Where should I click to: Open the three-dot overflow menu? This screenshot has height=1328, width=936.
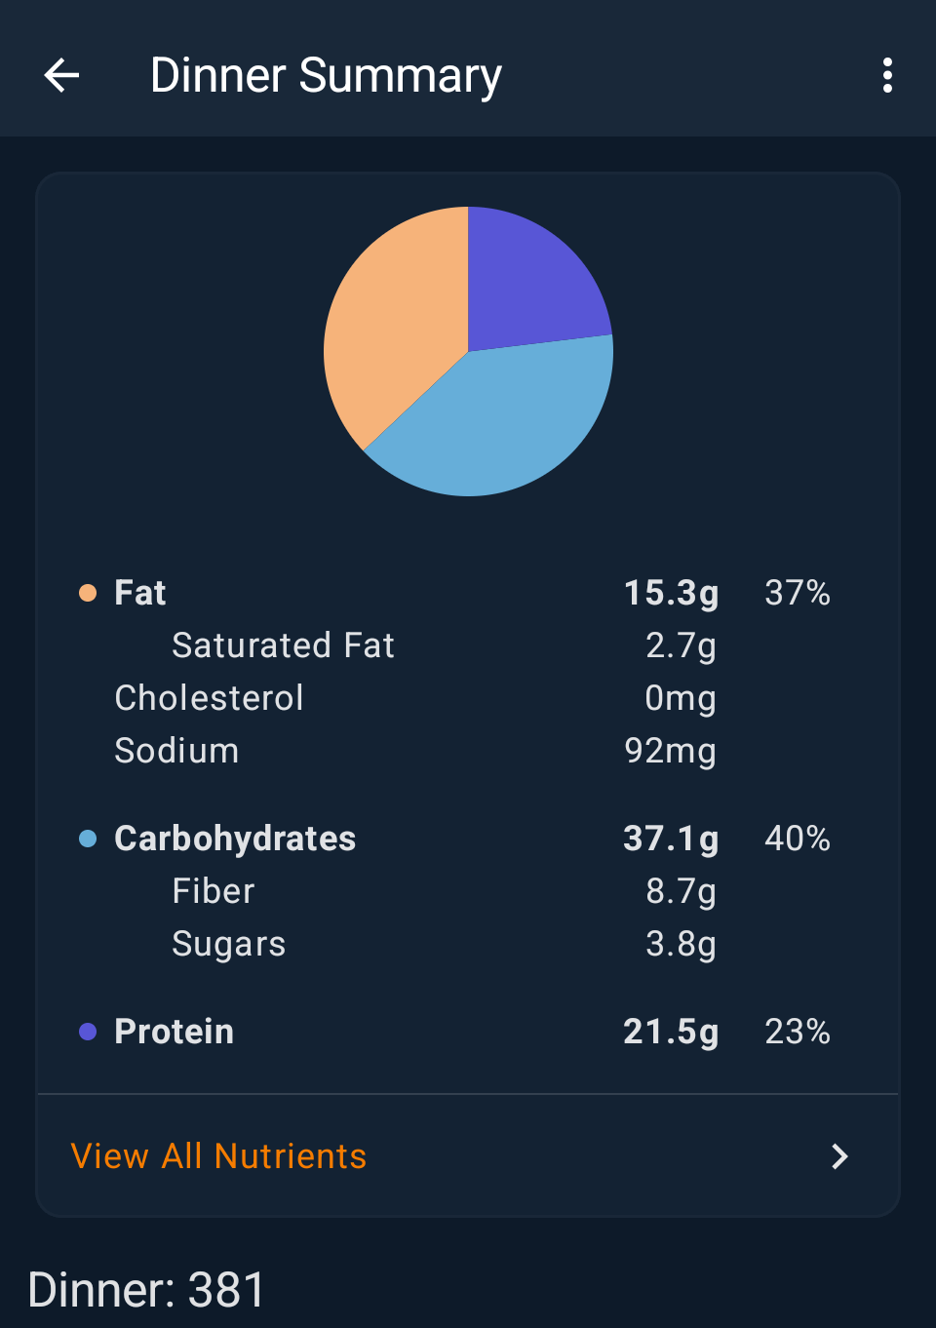pos(887,75)
